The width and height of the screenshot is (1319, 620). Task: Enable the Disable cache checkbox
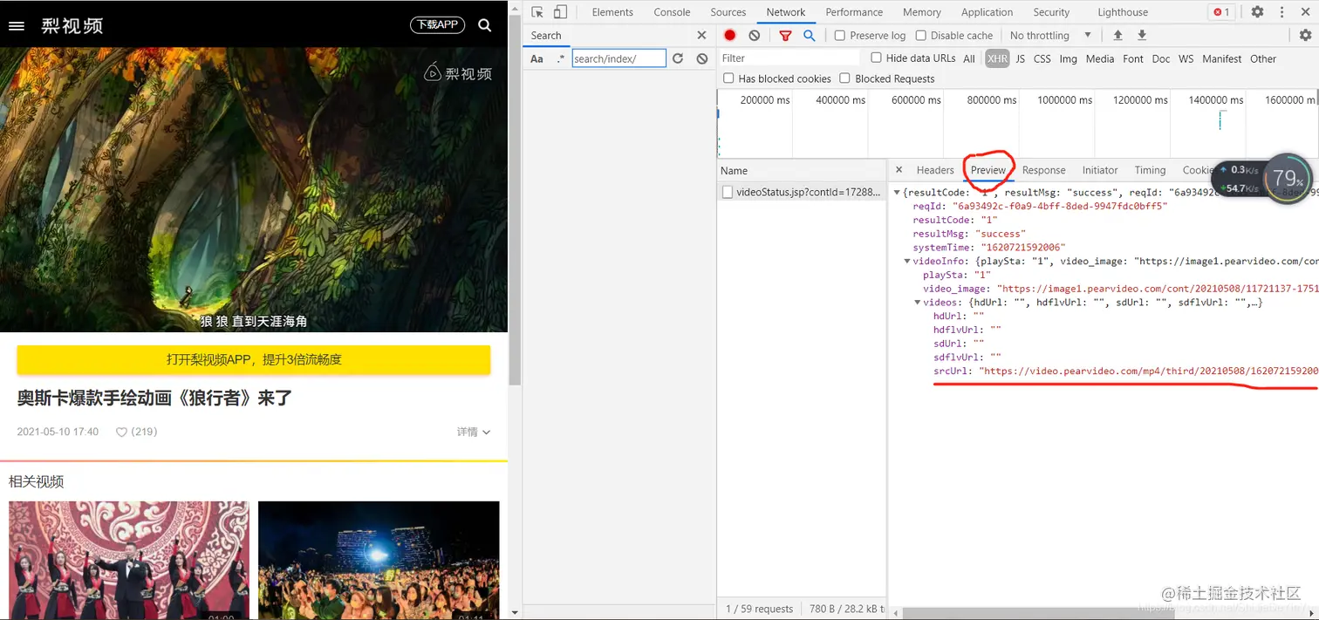pyautogui.click(x=920, y=36)
